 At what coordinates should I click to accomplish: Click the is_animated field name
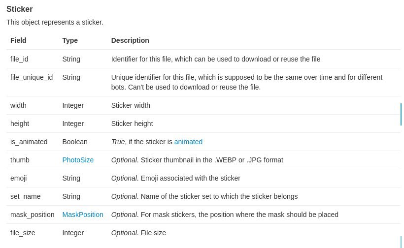click(29, 142)
